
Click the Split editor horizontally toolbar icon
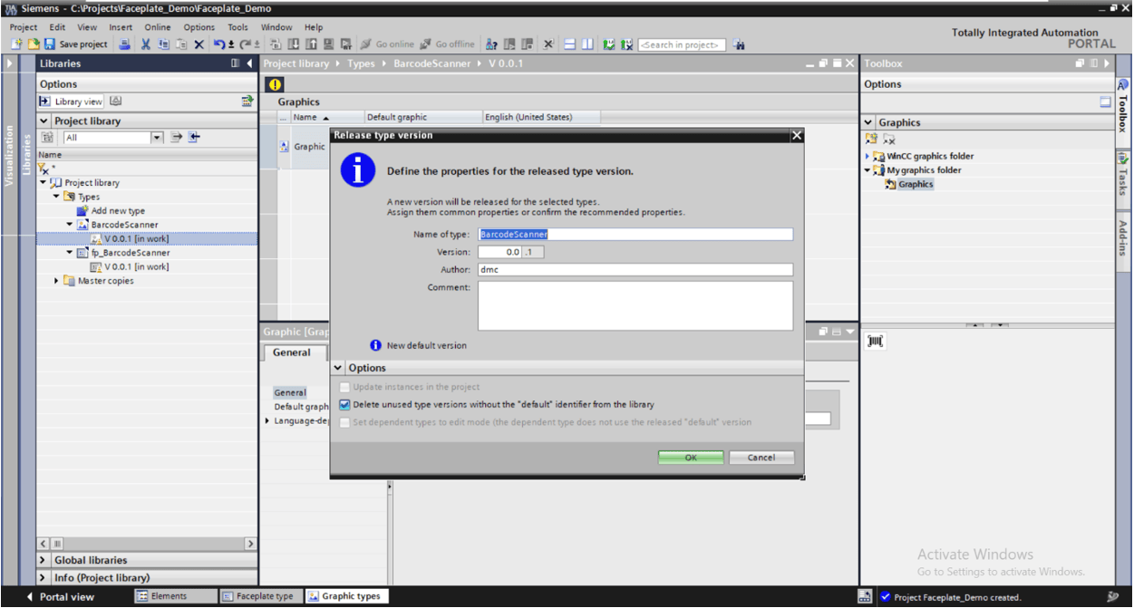tap(570, 44)
